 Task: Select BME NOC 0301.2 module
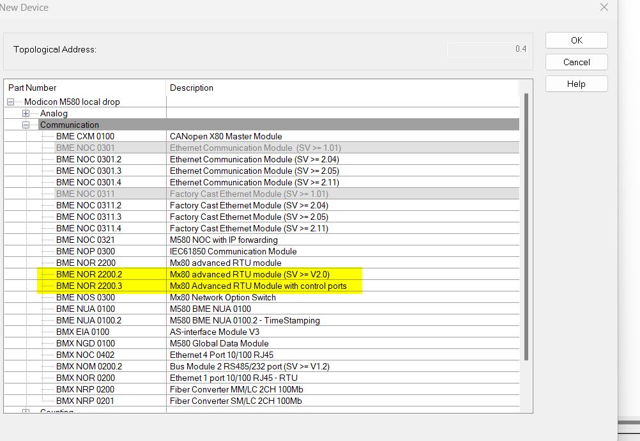[x=89, y=159]
